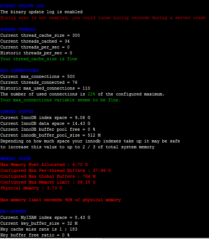The image size is (209, 239).
Task: Click 'Max memory limit exceeds 90%' warning
Action: [x=60, y=200]
